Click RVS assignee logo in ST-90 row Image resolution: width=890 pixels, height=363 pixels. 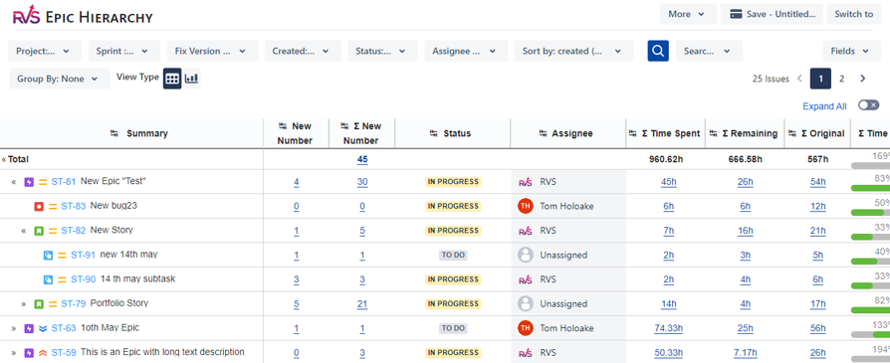(x=526, y=279)
